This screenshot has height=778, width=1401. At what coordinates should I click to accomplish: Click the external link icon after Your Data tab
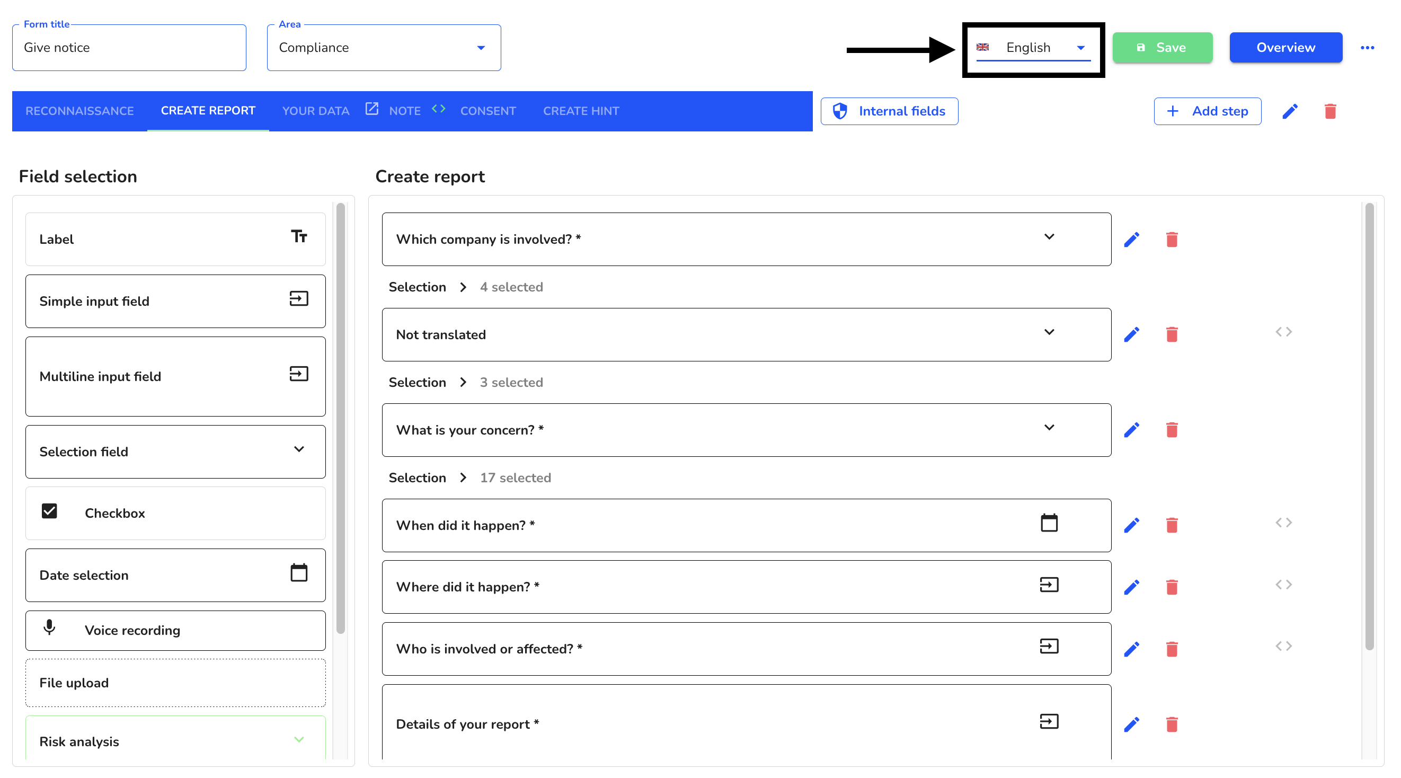click(x=371, y=109)
